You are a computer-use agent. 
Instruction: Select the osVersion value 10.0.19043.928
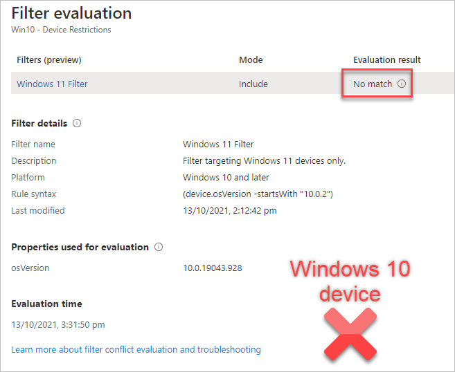click(213, 268)
